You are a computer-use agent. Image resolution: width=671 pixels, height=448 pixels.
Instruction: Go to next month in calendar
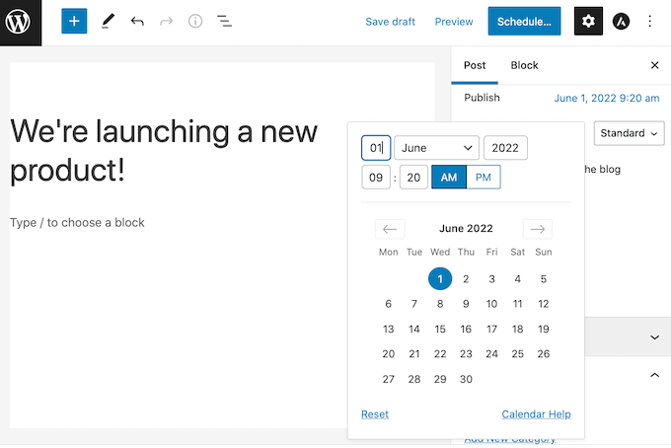(537, 229)
